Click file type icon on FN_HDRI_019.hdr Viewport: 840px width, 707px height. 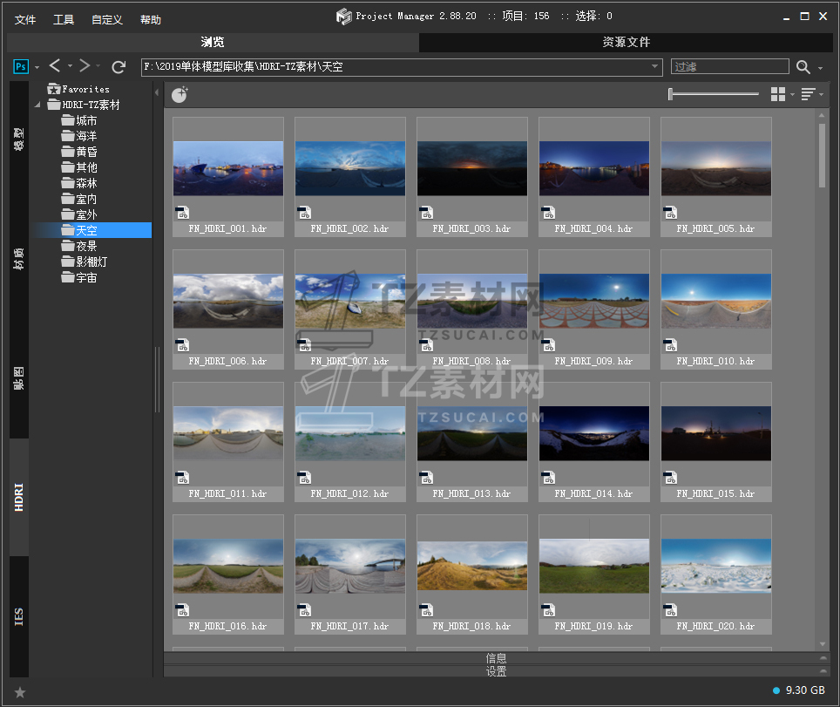tap(549, 610)
